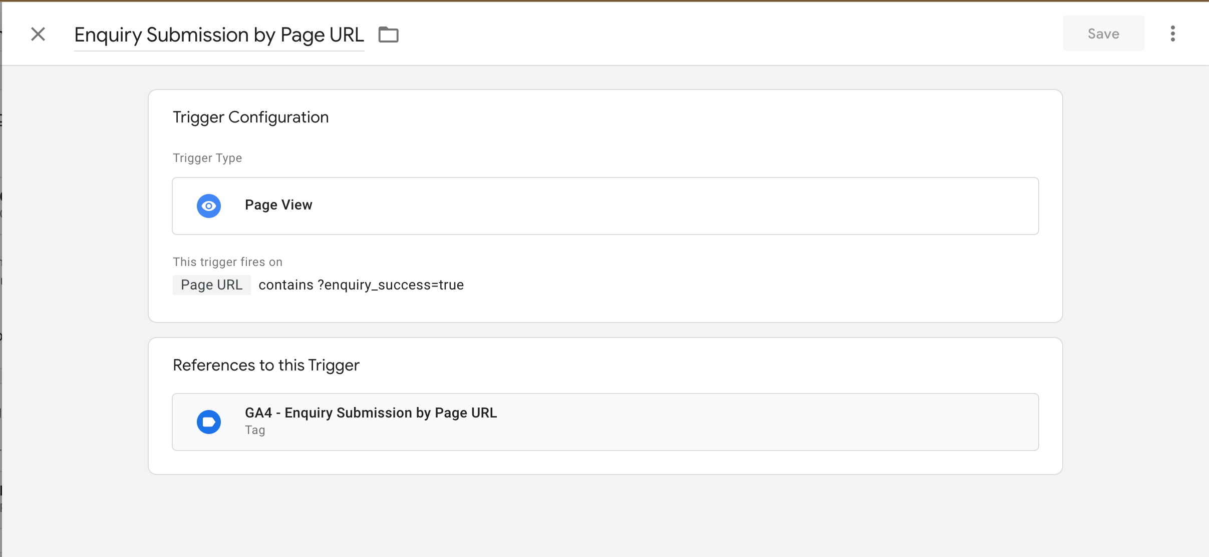Click the Tag subtitle under the GA4 reference

click(x=255, y=430)
